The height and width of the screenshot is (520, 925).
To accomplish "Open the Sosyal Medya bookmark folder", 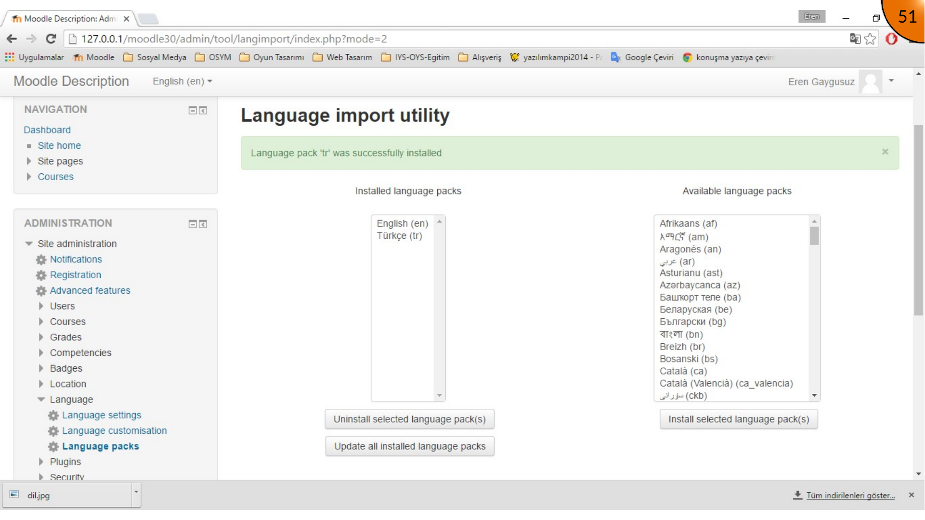I will (x=155, y=57).
